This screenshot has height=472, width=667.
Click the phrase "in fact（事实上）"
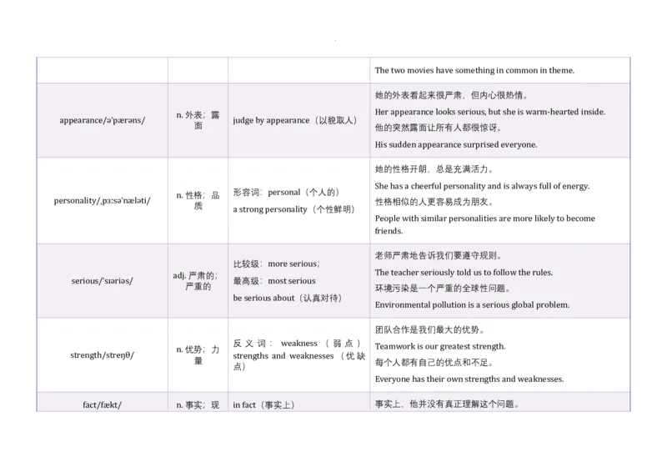coord(264,404)
